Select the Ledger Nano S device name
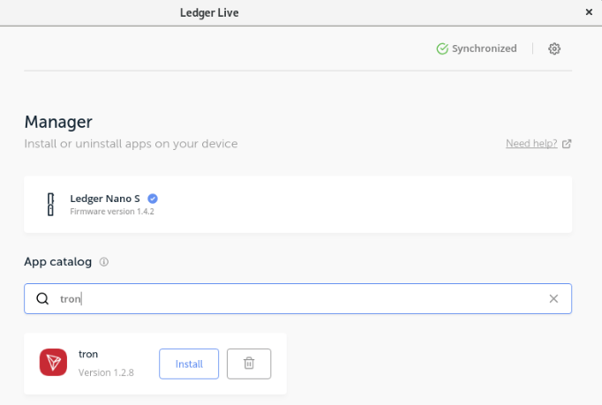 (105, 199)
